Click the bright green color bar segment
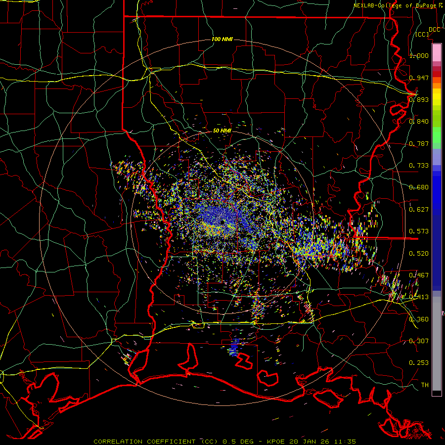 [437, 135]
